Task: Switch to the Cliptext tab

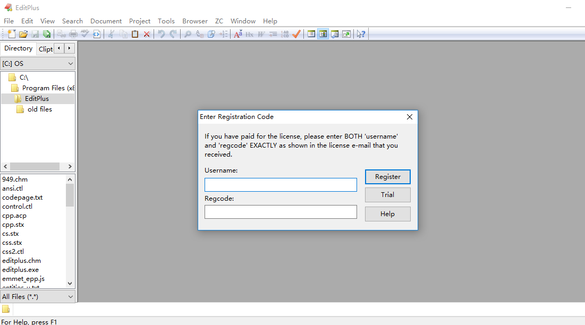Action: coord(46,49)
